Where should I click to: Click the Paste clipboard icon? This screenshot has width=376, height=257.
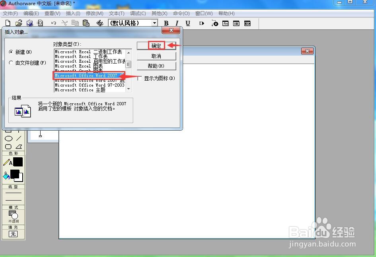click(x=86, y=23)
